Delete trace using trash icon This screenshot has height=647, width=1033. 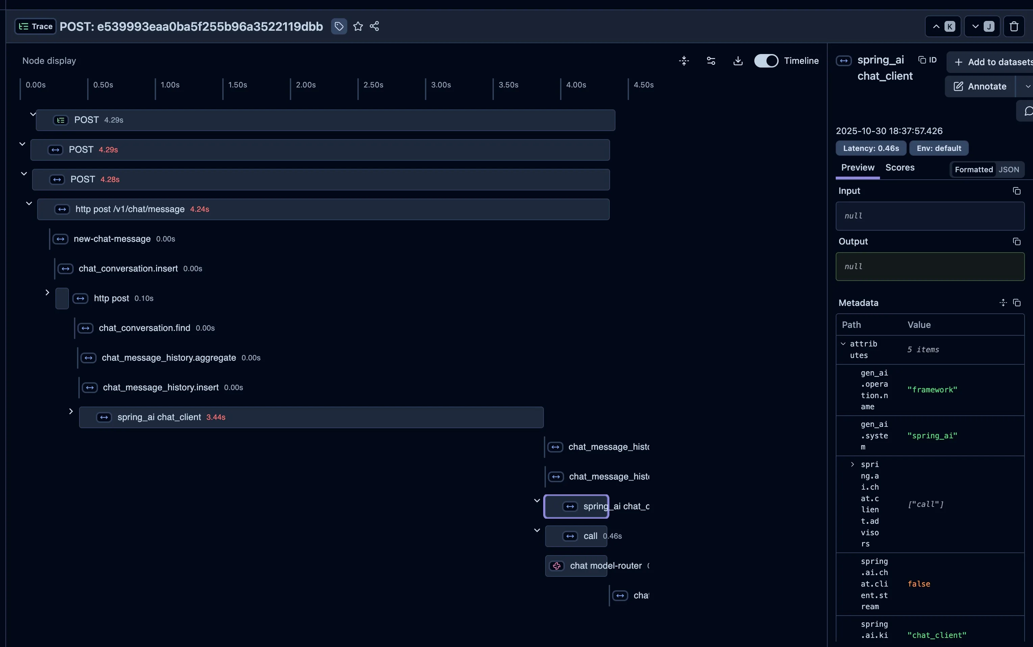(x=1013, y=27)
